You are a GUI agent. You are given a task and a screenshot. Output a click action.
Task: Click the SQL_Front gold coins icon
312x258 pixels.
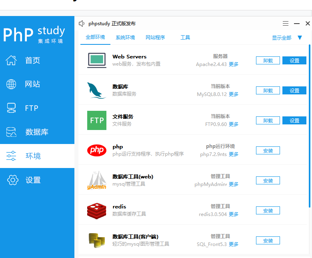tap(97, 240)
